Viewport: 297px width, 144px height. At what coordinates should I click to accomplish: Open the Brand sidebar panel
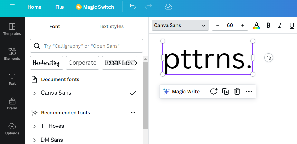(12, 104)
